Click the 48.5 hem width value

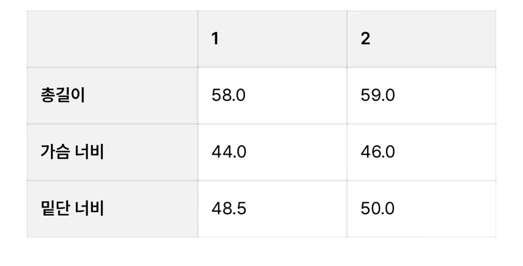tap(229, 209)
